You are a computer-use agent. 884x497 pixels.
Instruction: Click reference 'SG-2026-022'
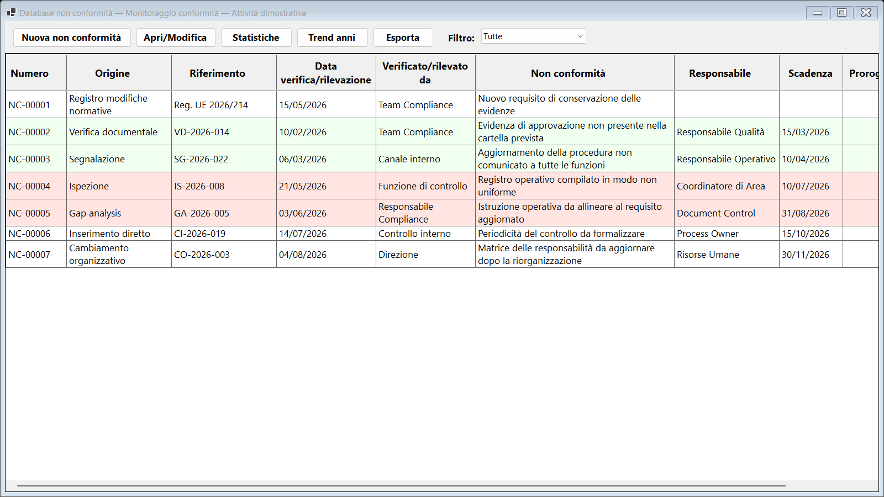(x=224, y=158)
